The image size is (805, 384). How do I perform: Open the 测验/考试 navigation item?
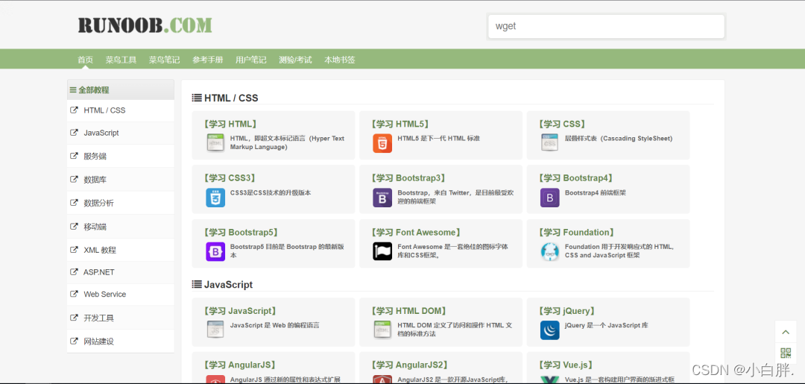[295, 60]
